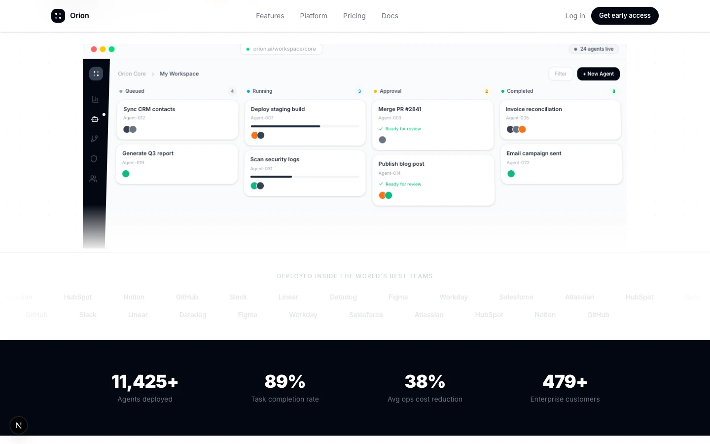Open the Generate Q3 report card title
The image size is (710, 444).
coord(148,153)
